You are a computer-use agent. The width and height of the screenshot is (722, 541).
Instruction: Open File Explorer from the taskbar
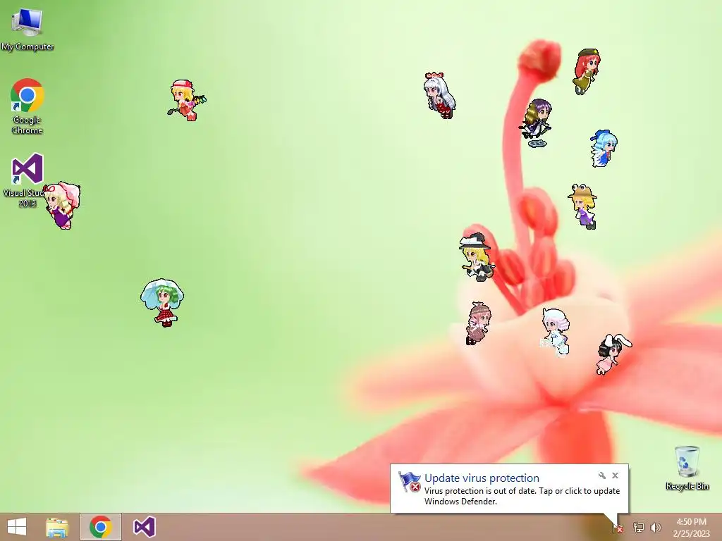point(57,527)
